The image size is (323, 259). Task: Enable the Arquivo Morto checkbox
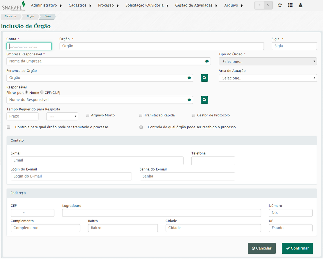click(87, 116)
